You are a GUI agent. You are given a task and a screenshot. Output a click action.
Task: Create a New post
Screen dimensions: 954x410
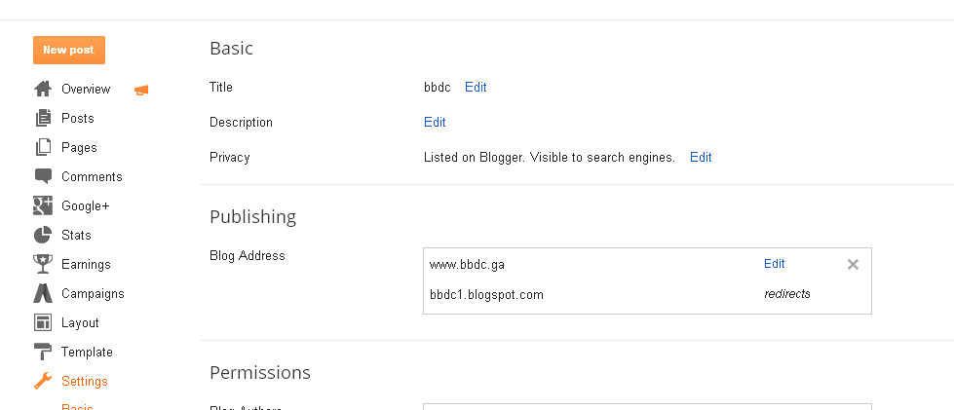(x=69, y=50)
